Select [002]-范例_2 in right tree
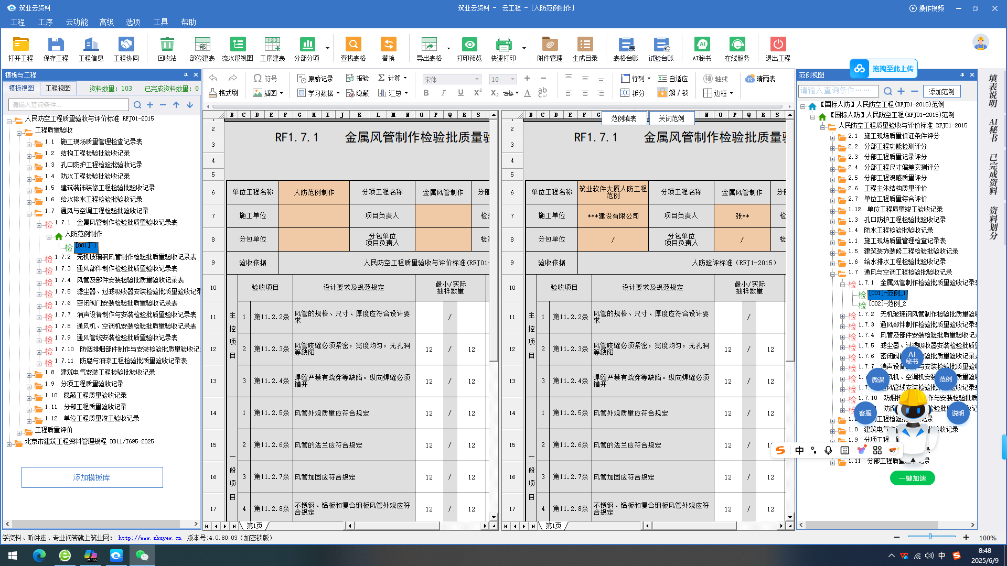Screen dimensions: 1007x566 pyautogui.click(x=887, y=303)
